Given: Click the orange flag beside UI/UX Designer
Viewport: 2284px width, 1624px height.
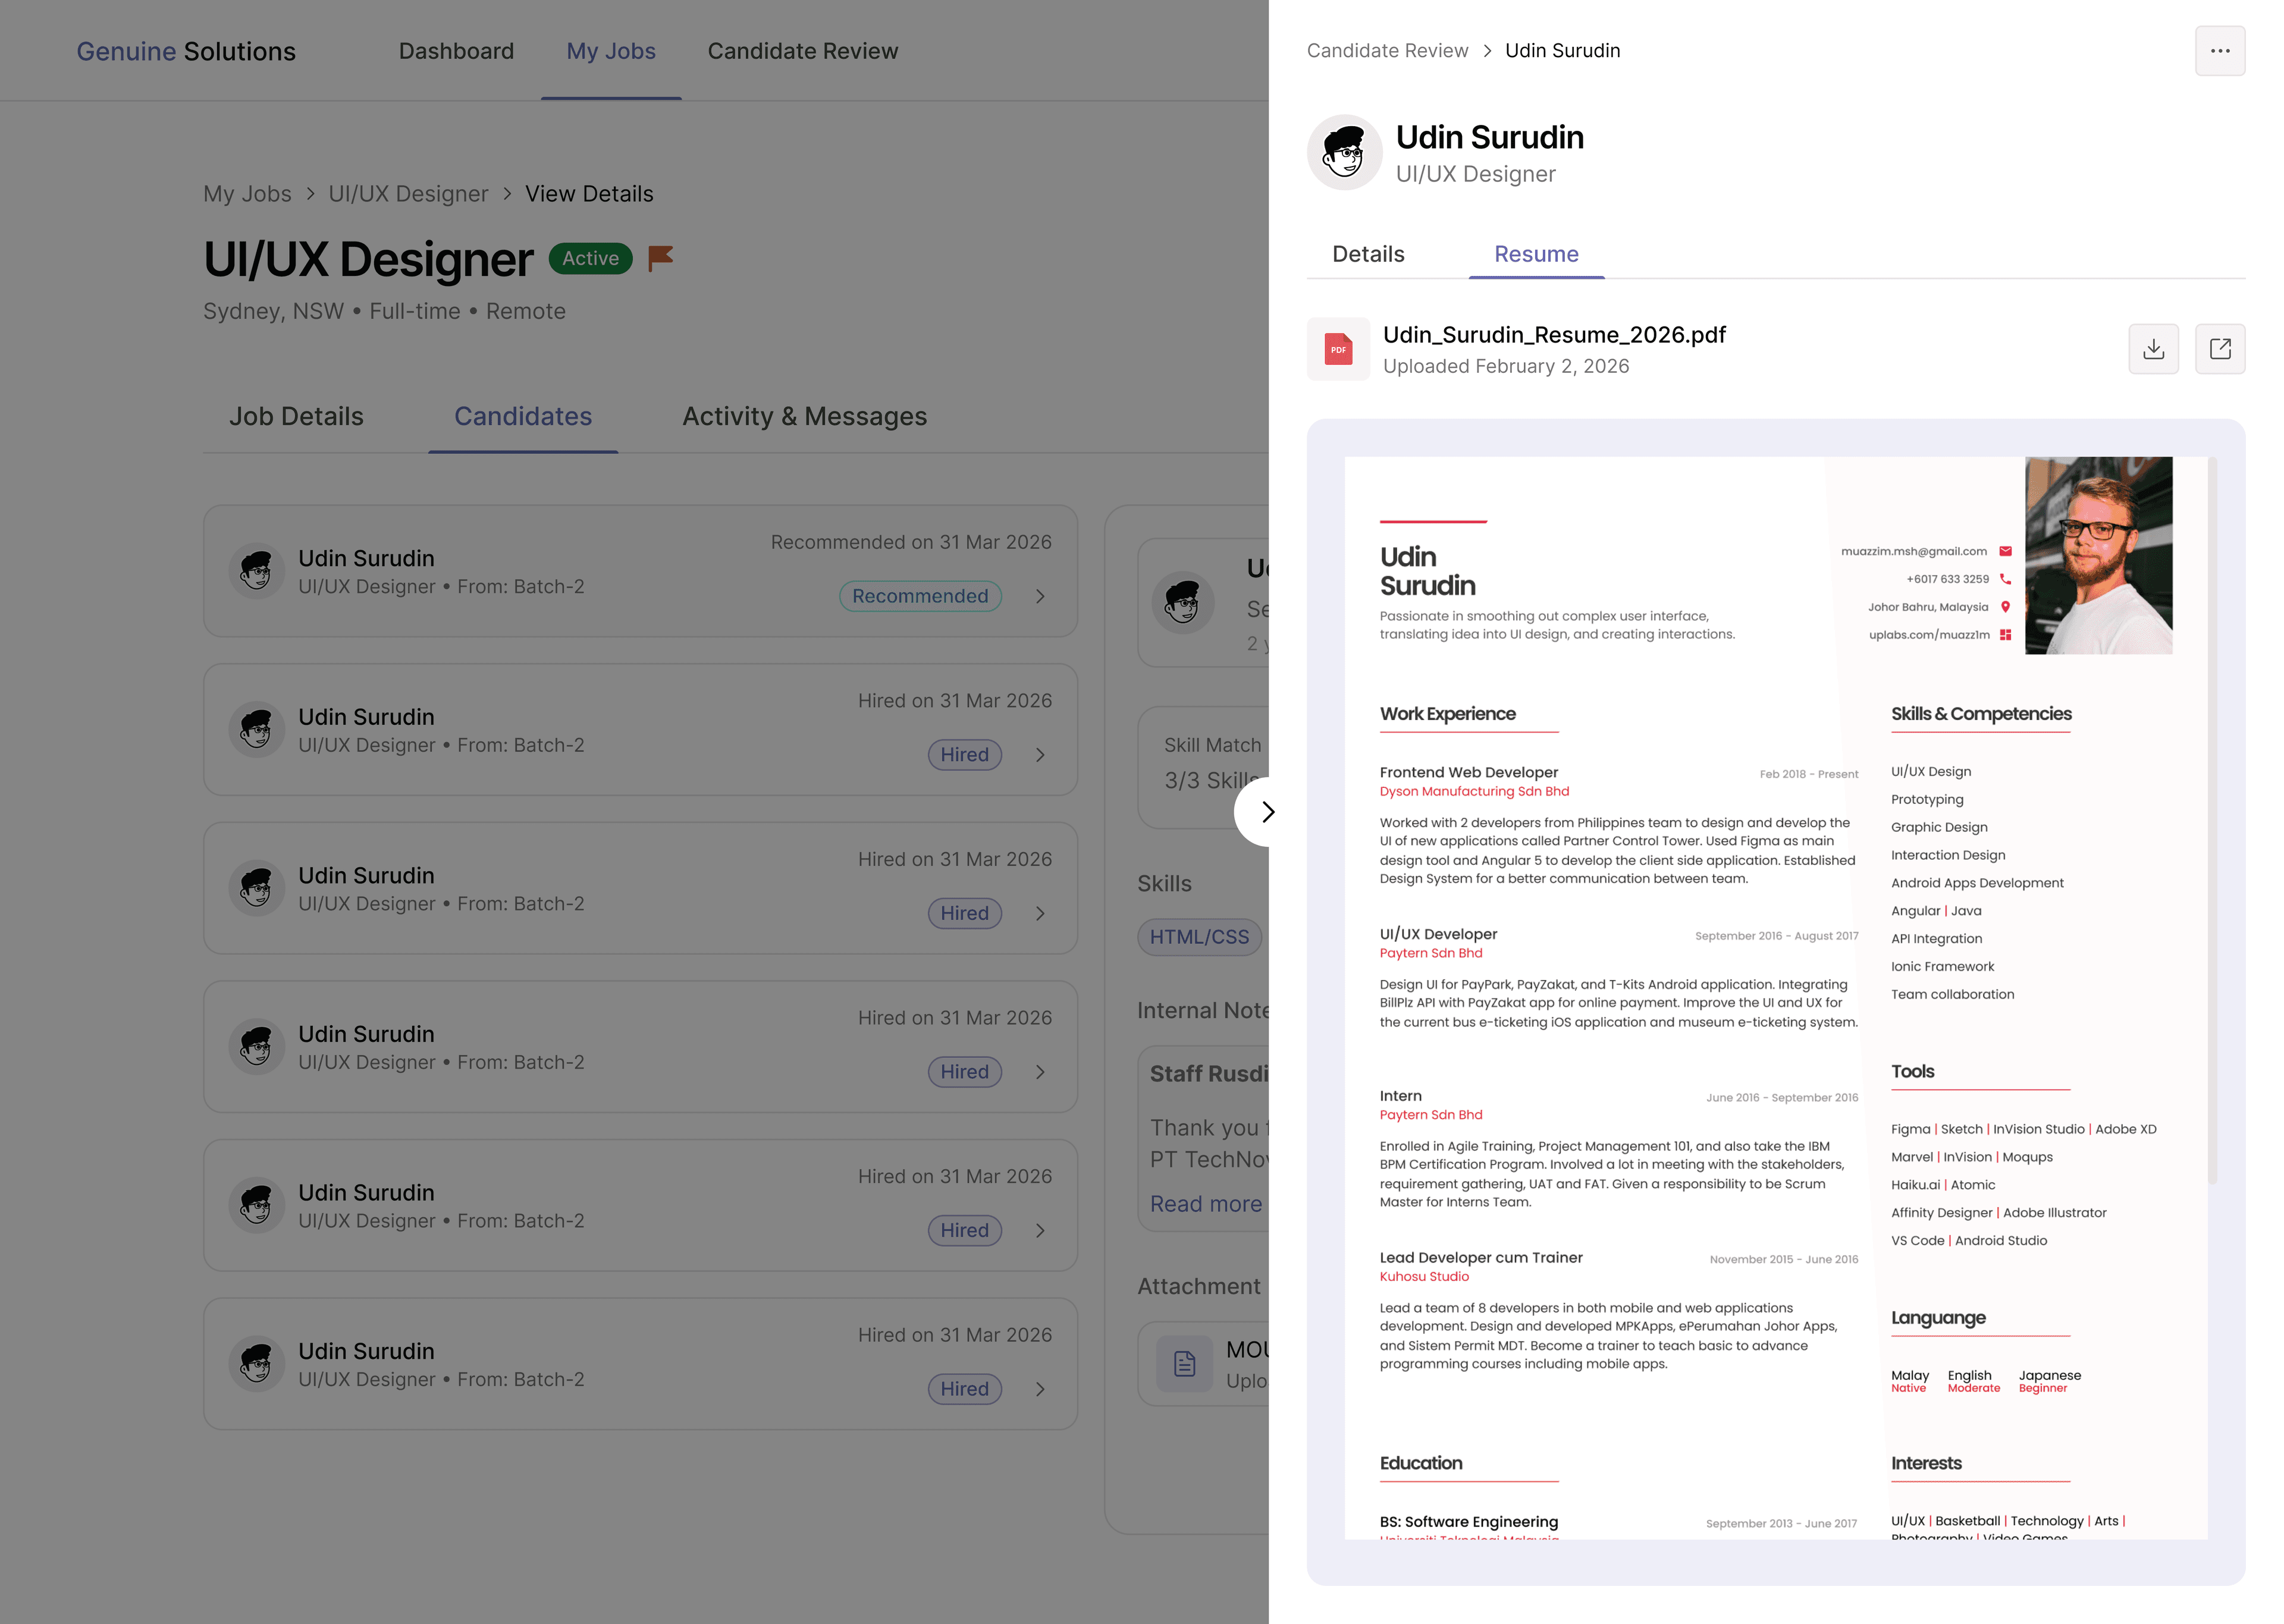Looking at the screenshot, I should pyautogui.click(x=660, y=258).
